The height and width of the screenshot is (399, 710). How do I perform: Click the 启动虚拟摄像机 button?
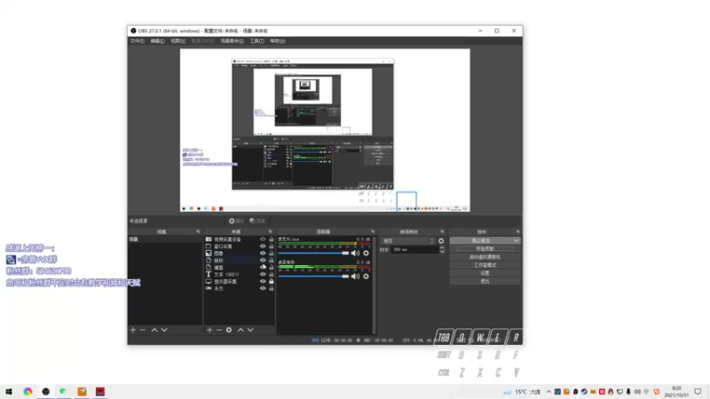pos(485,257)
